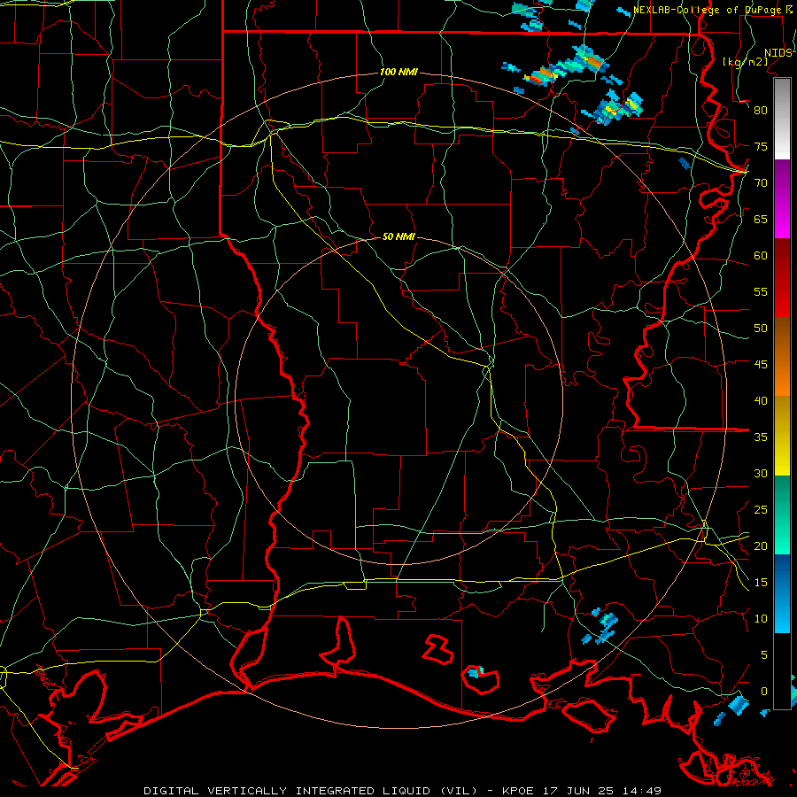Click the orange segment of the color bar

(782, 356)
